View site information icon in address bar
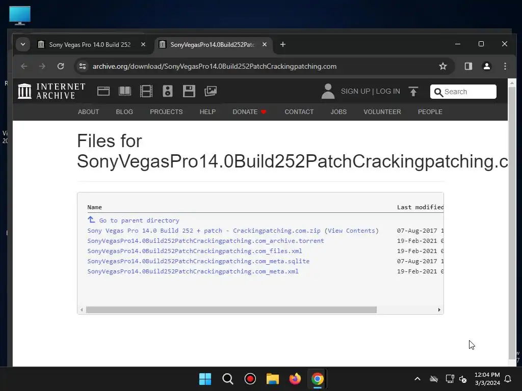Viewport: 522px width, 391px height. click(x=83, y=66)
